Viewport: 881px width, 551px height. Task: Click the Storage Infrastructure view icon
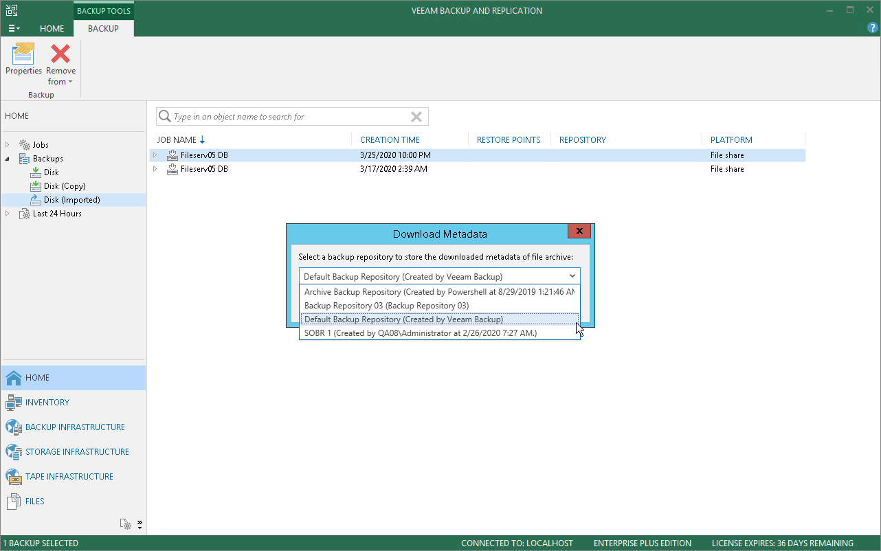[x=14, y=452]
